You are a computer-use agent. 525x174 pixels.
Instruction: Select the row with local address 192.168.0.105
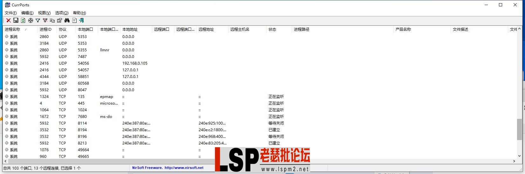260,63
